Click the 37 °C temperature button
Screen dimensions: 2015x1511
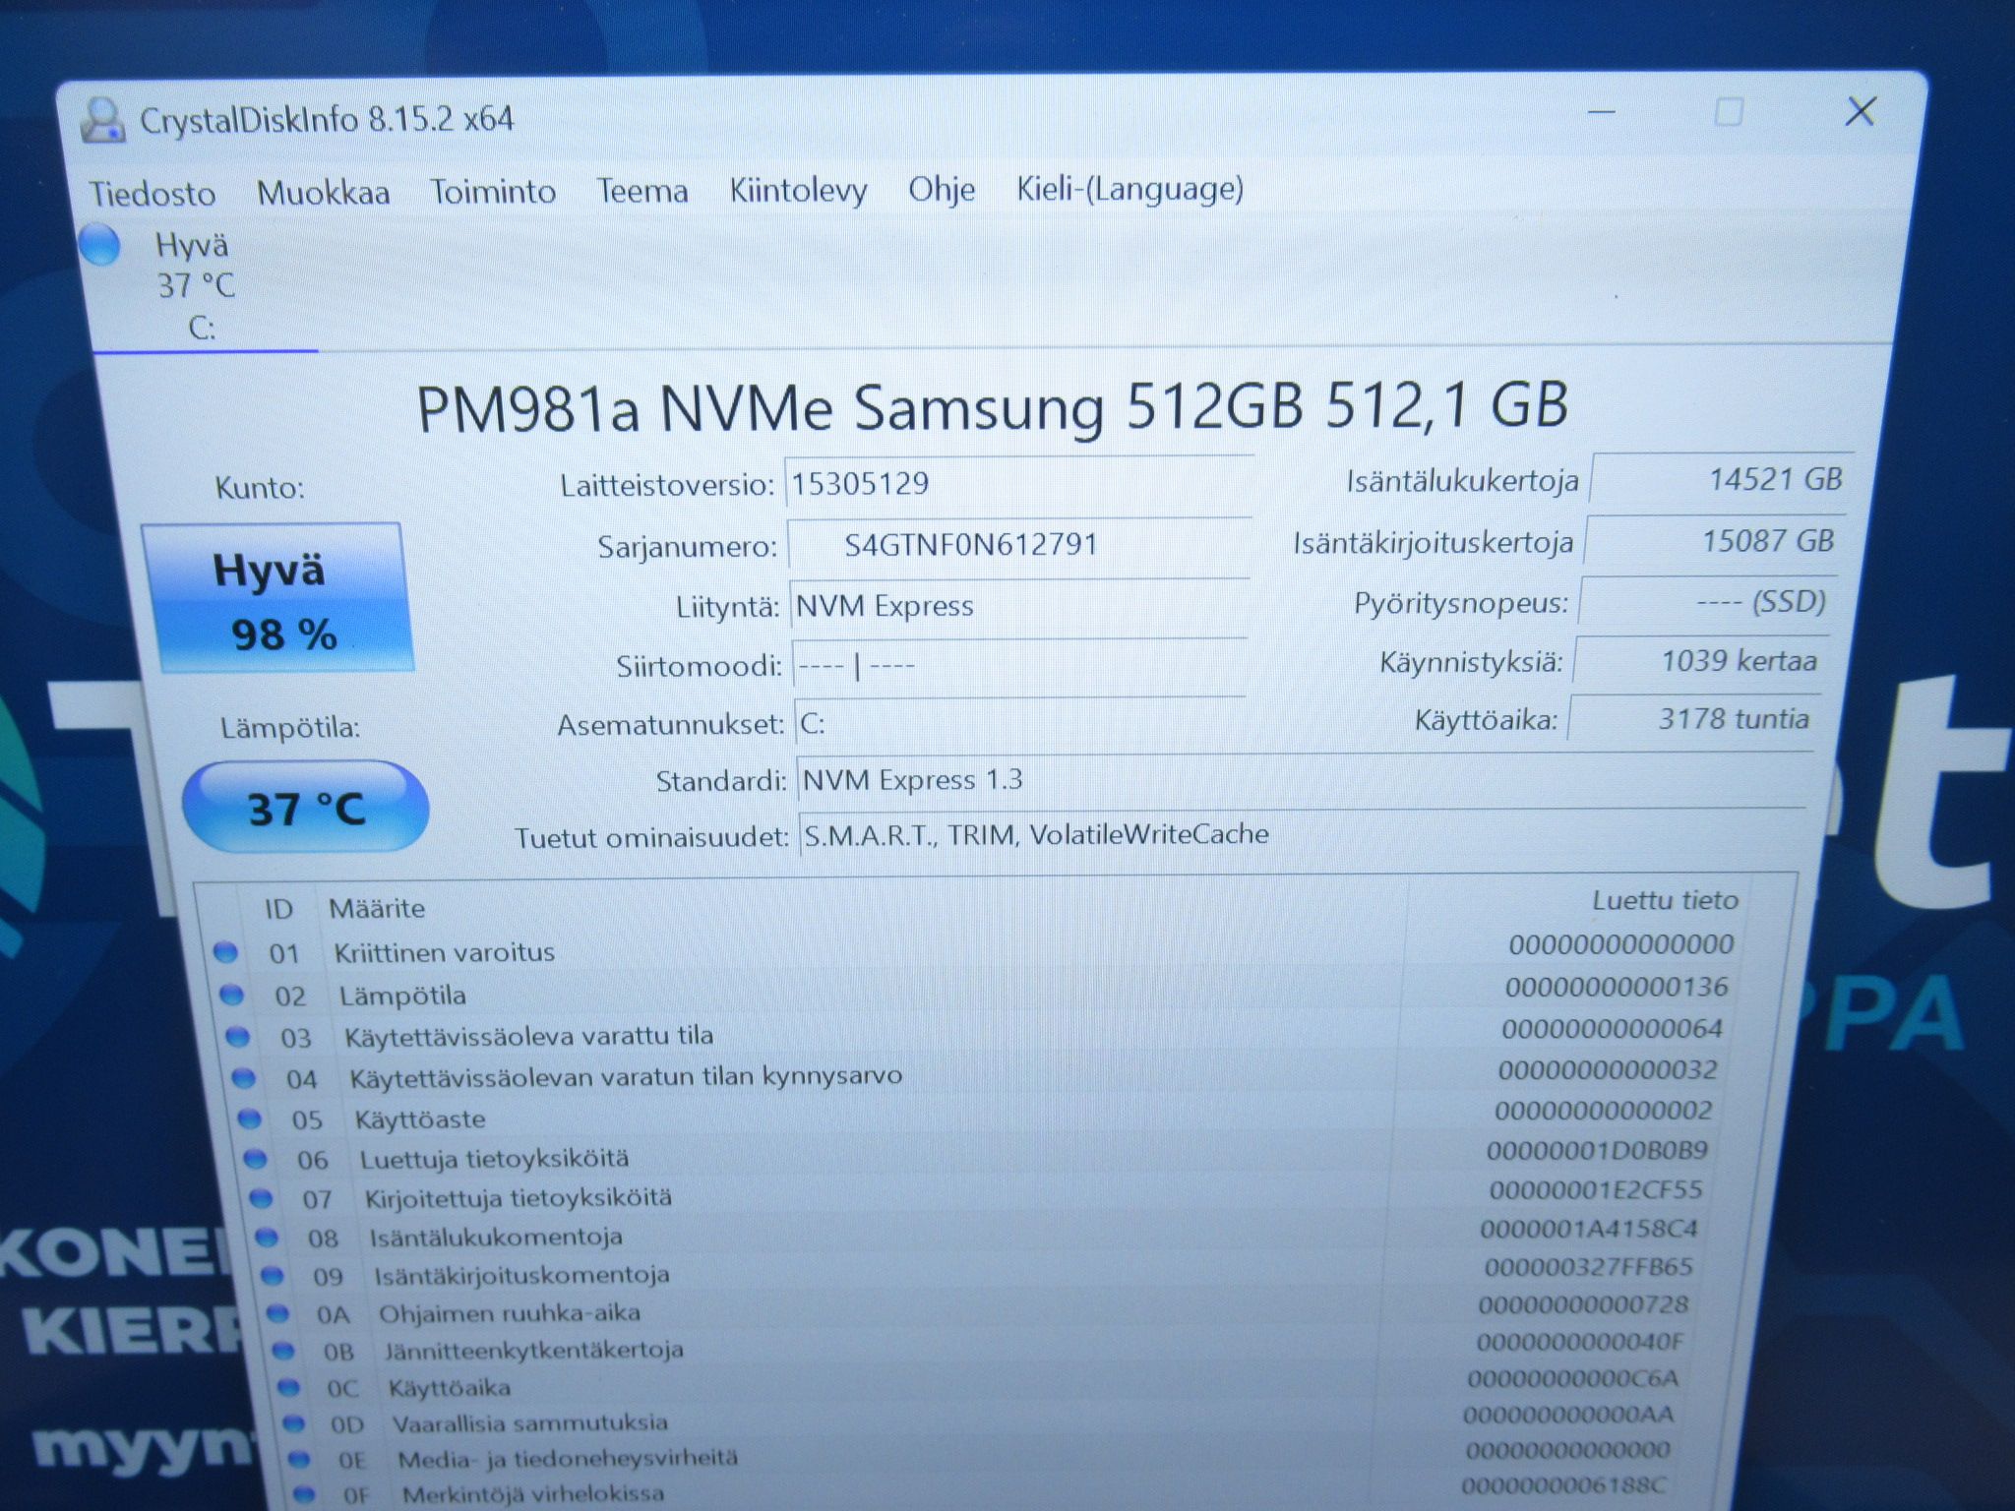click(306, 808)
